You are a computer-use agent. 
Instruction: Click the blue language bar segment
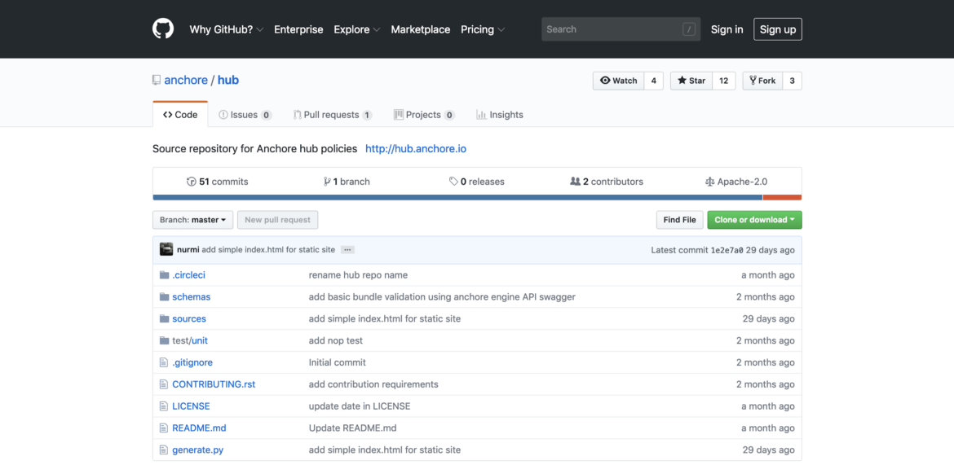pyautogui.click(x=457, y=198)
